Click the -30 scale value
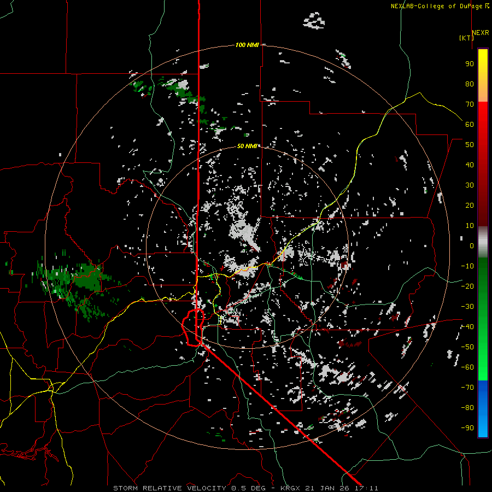 (x=467, y=307)
